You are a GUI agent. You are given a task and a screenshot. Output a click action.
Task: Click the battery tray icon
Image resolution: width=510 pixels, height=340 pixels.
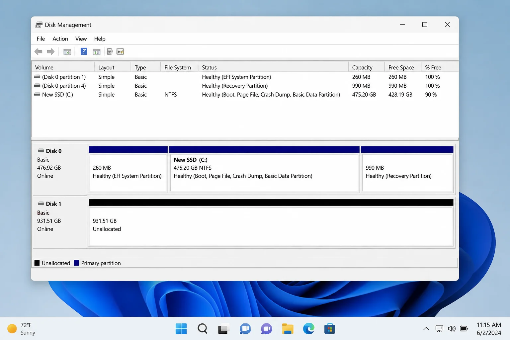[464, 329]
